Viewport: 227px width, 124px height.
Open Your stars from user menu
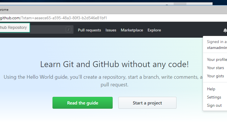pos(215,68)
